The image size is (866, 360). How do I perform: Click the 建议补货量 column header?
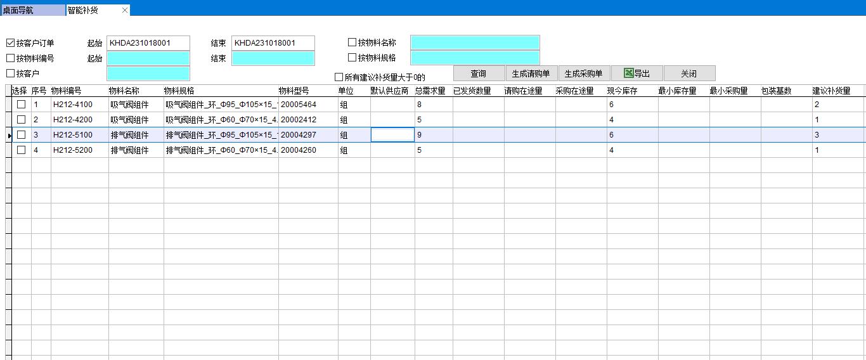pos(830,91)
